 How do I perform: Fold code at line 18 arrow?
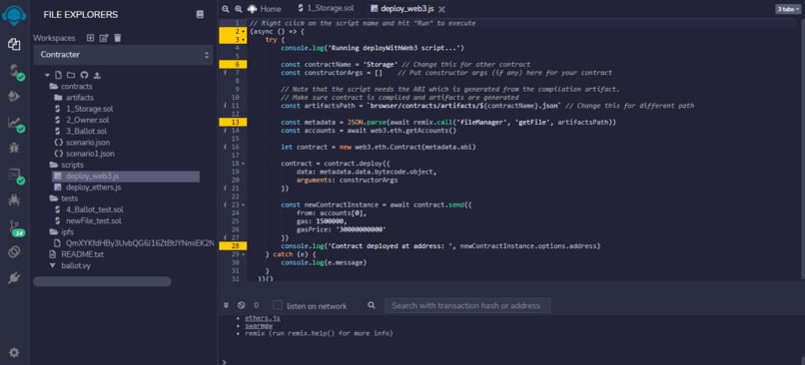point(243,164)
